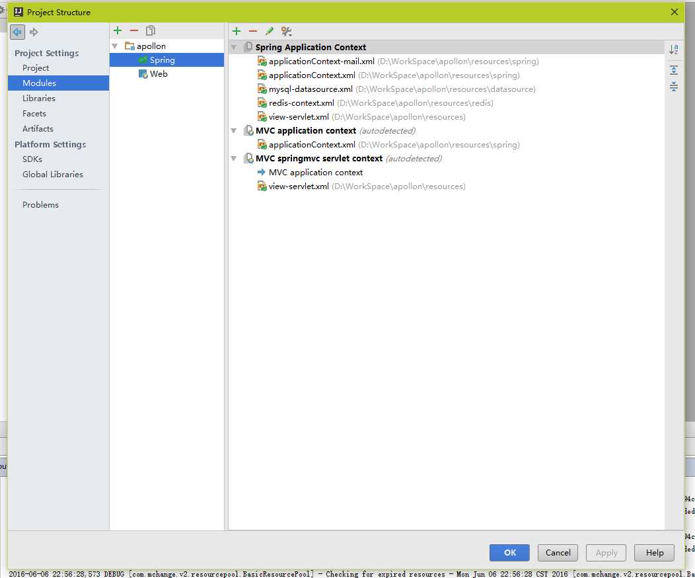Click the MVC application context fileset icon

tap(248, 130)
